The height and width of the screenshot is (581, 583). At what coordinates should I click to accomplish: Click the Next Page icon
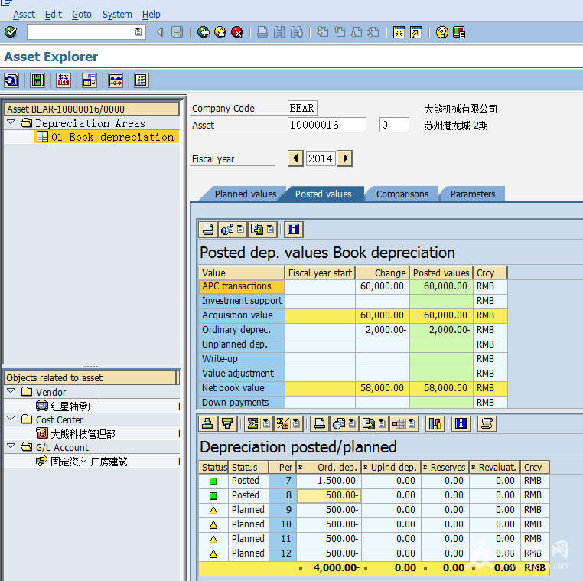tap(357, 32)
